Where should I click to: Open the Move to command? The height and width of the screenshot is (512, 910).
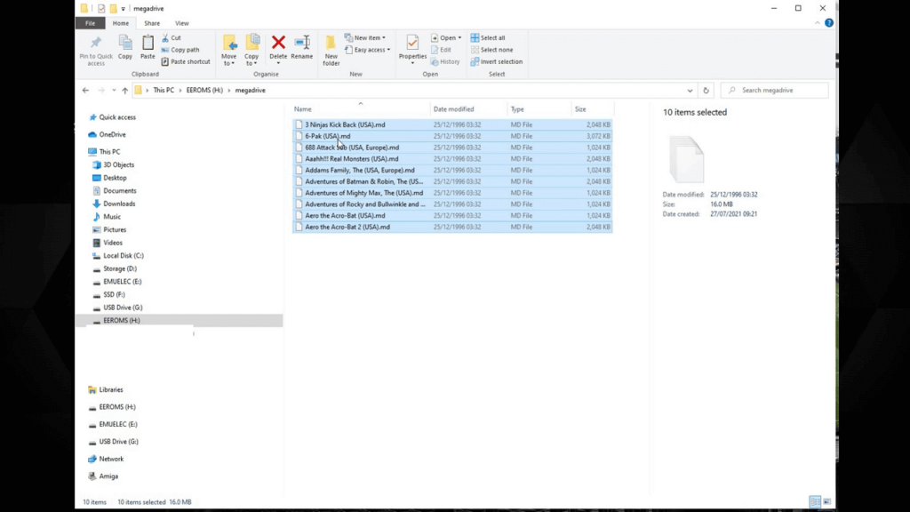(228, 50)
